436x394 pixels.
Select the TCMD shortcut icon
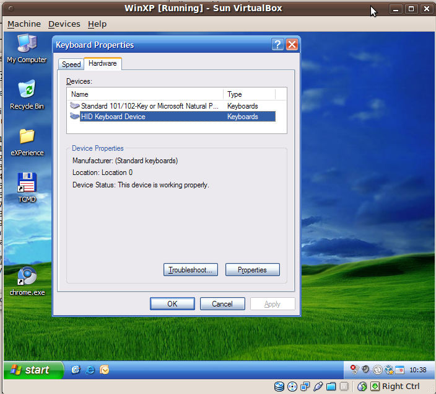(x=27, y=187)
